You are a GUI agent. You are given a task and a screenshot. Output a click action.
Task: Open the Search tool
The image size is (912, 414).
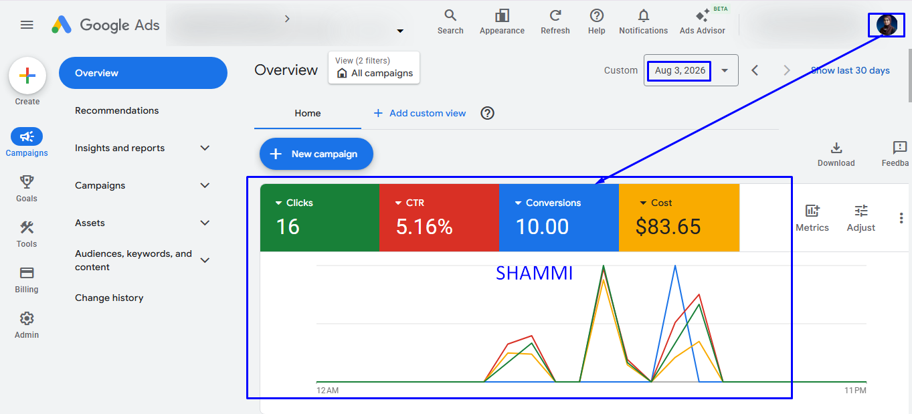450,22
